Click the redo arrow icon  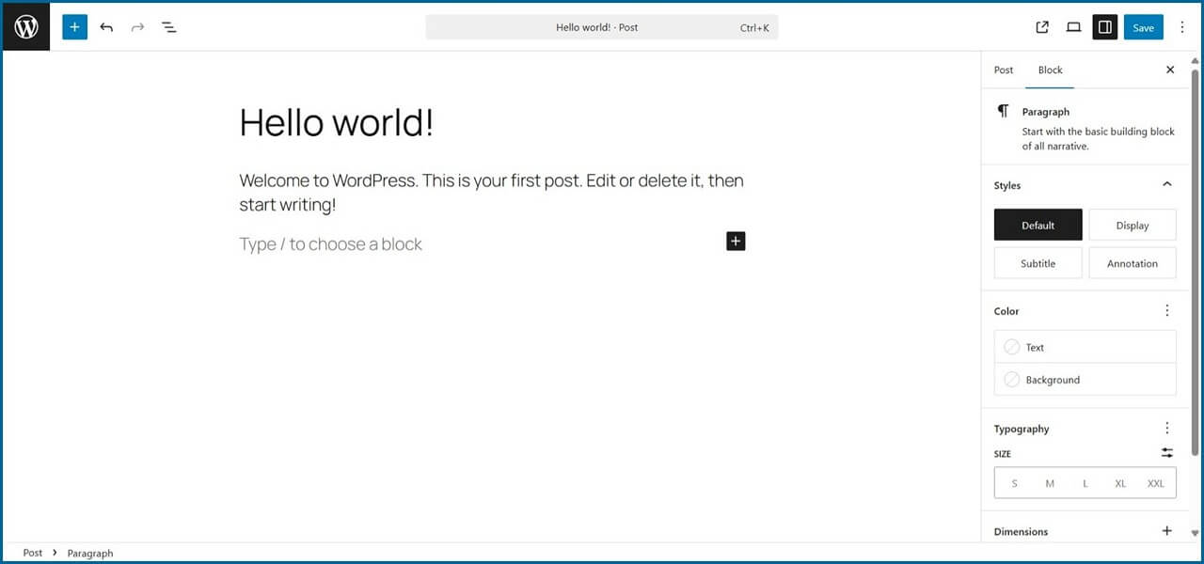137,27
